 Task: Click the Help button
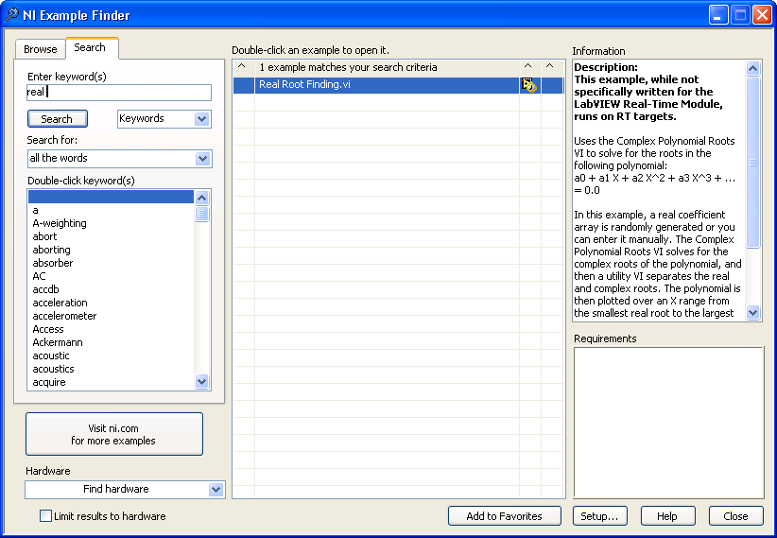point(667,516)
